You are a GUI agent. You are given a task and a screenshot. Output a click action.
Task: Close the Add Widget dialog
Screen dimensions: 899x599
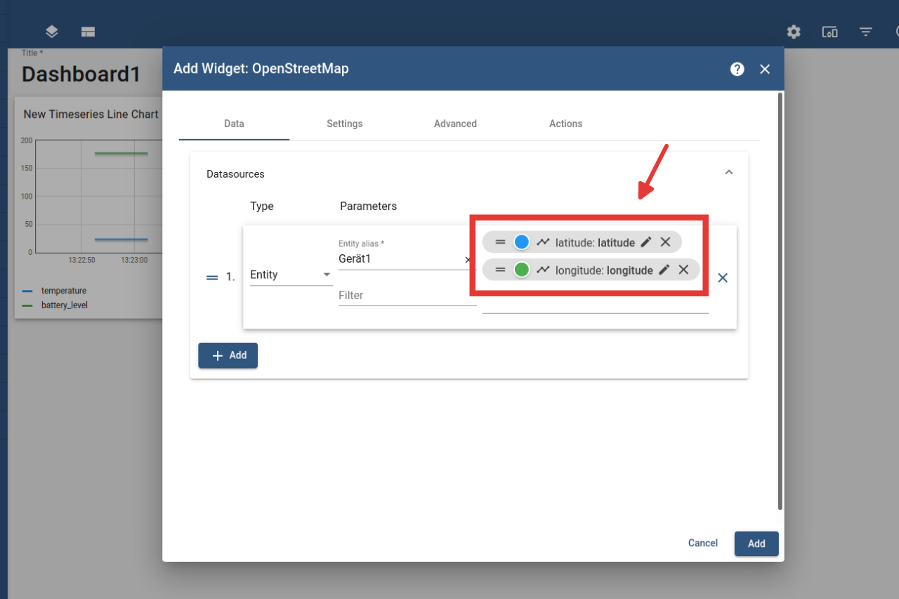point(765,69)
